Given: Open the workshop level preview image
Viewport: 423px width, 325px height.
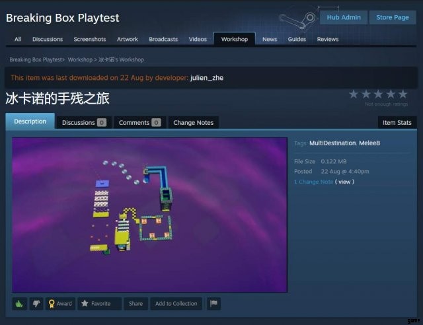Looking at the screenshot, I should click(x=150, y=215).
